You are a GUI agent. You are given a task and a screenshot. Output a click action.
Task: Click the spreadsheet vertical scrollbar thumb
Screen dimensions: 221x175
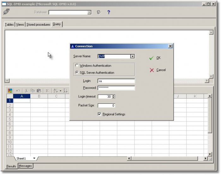pos(210,115)
